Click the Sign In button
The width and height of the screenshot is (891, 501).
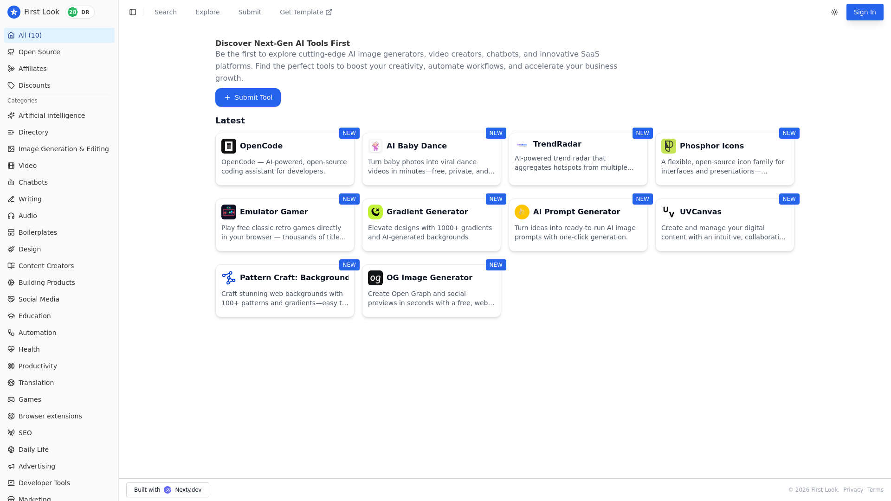865,12
